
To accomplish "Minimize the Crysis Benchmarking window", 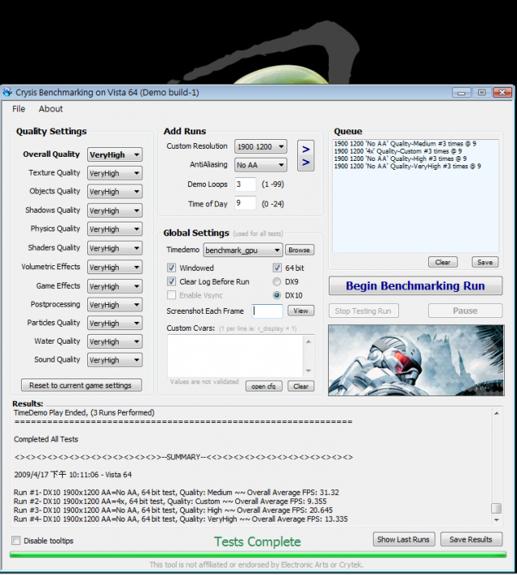I will 461,92.
